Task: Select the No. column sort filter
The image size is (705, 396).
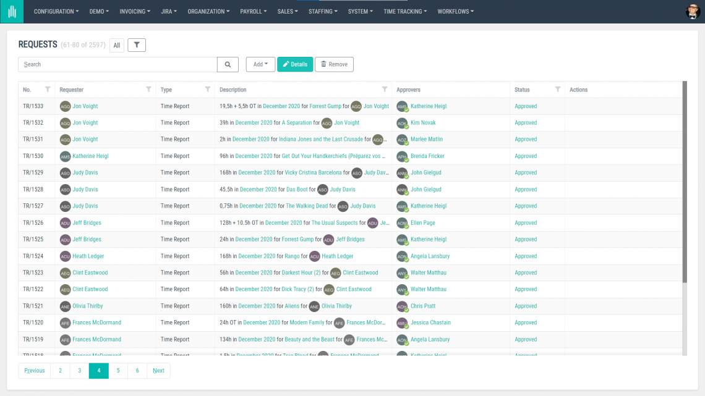Action: [x=46, y=89]
